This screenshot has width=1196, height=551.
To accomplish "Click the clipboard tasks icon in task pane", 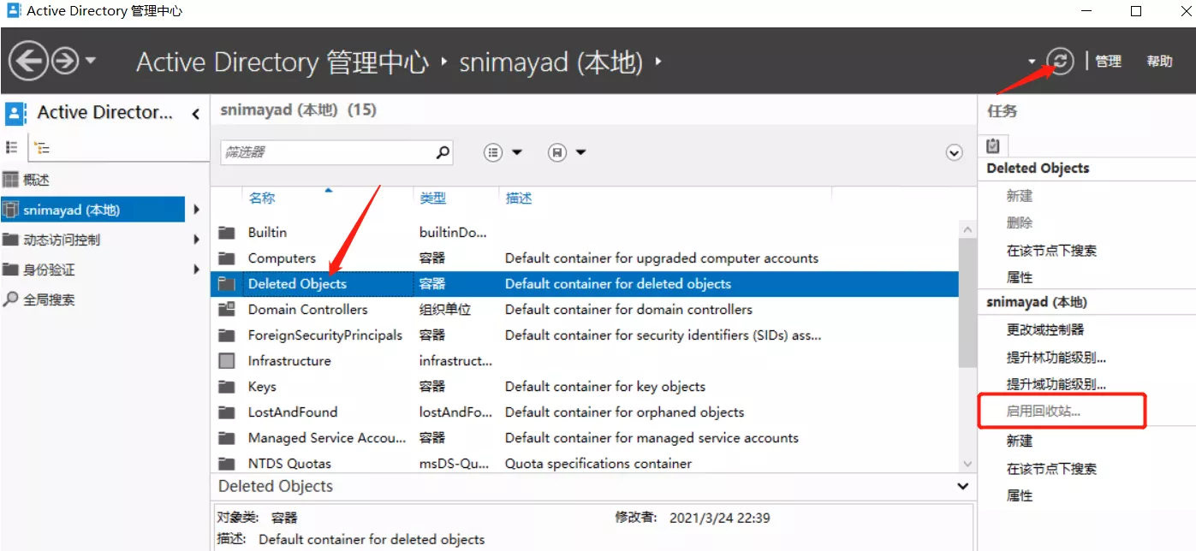I will point(993,145).
